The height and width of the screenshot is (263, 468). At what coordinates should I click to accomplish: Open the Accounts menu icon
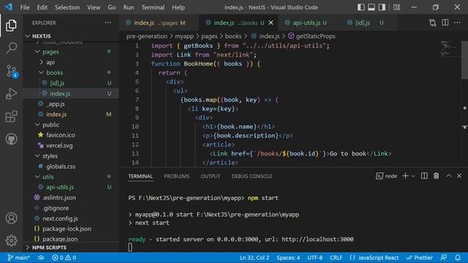(x=12, y=218)
